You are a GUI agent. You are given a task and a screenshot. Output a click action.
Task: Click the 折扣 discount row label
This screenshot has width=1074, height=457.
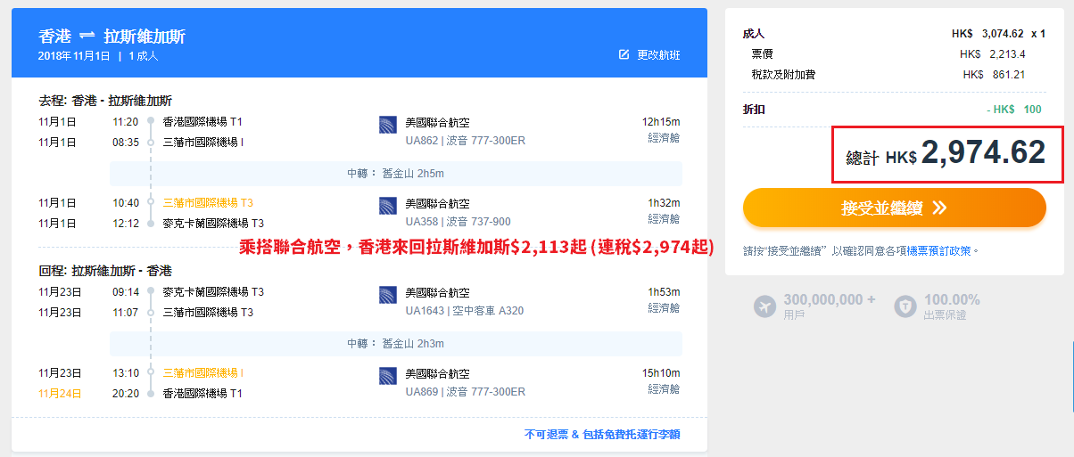click(753, 110)
